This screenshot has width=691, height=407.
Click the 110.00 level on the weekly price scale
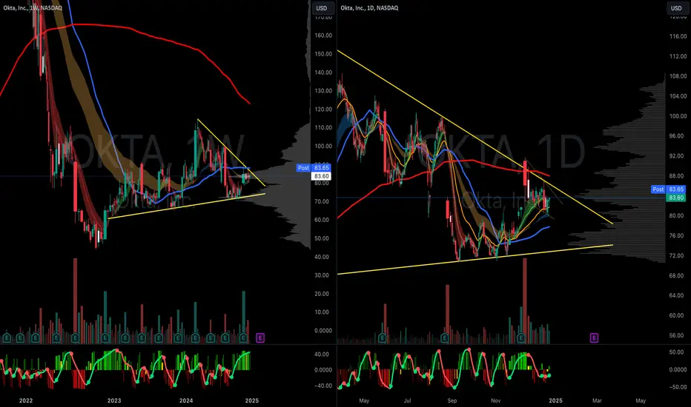(323, 127)
